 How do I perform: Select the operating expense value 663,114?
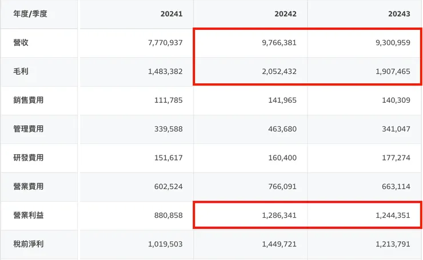tap(393, 186)
